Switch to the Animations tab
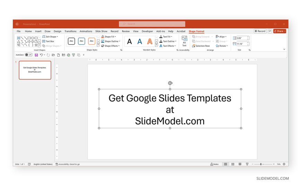The height and width of the screenshot is (186, 301). (86, 31)
